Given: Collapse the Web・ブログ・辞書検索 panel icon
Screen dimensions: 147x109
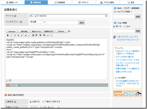Looking at the screenshot, I should click(x=115, y=8).
